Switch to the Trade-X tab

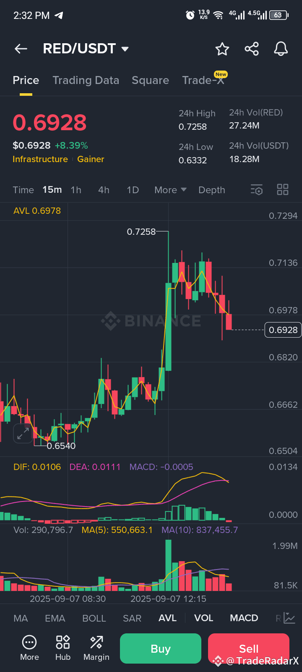coord(203,80)
